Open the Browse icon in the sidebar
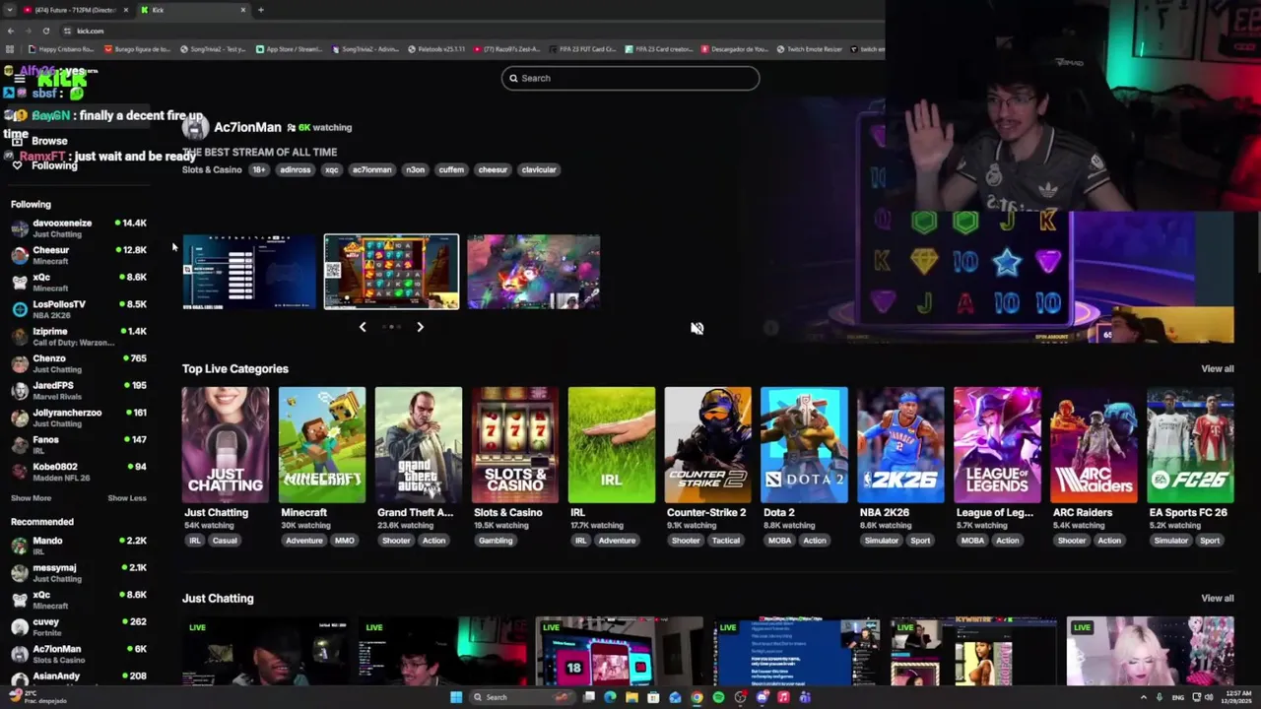Screen dimensions: 1261x709 coord(17,141)
